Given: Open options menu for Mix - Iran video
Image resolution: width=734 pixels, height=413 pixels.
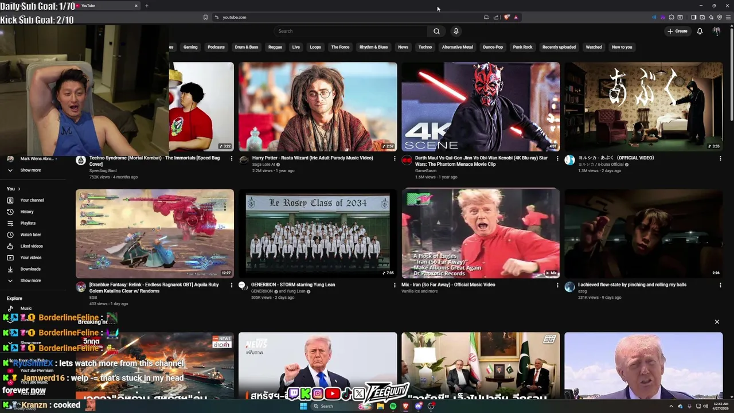Looking at the screenshot, I should point(557,285).
